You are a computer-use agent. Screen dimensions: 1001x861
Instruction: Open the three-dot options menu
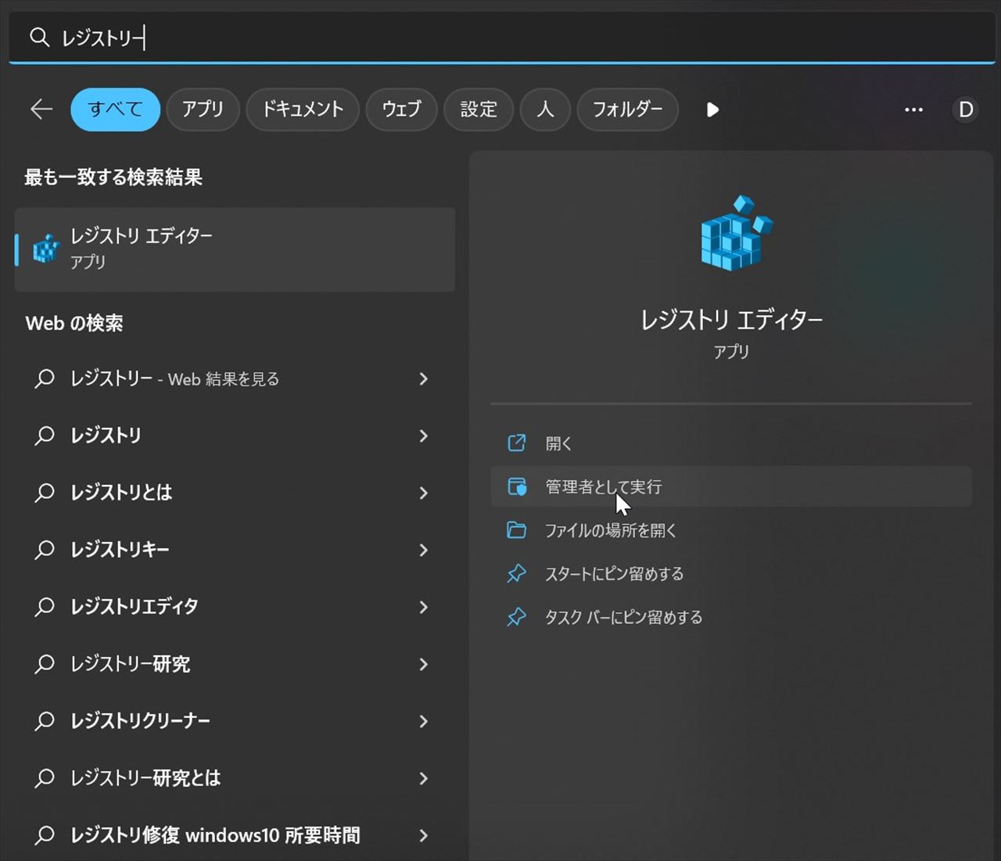[913, 109]
